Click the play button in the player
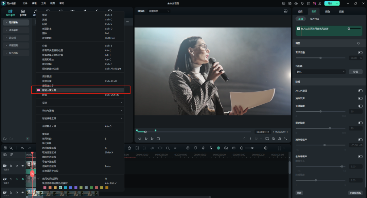Viewport: 367px width, 198px height. point(152,139)
